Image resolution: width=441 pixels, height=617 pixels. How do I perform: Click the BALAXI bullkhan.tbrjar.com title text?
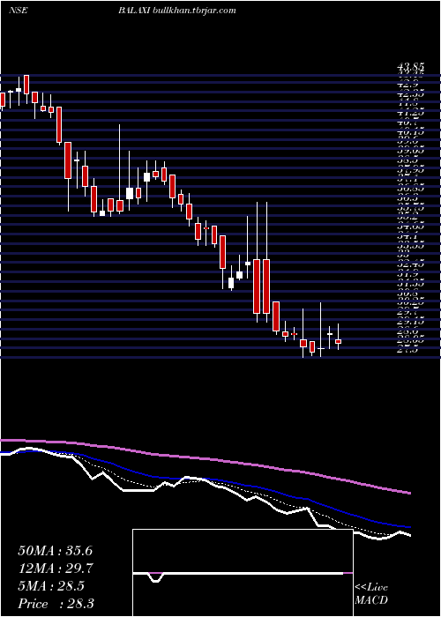(176, 11)
